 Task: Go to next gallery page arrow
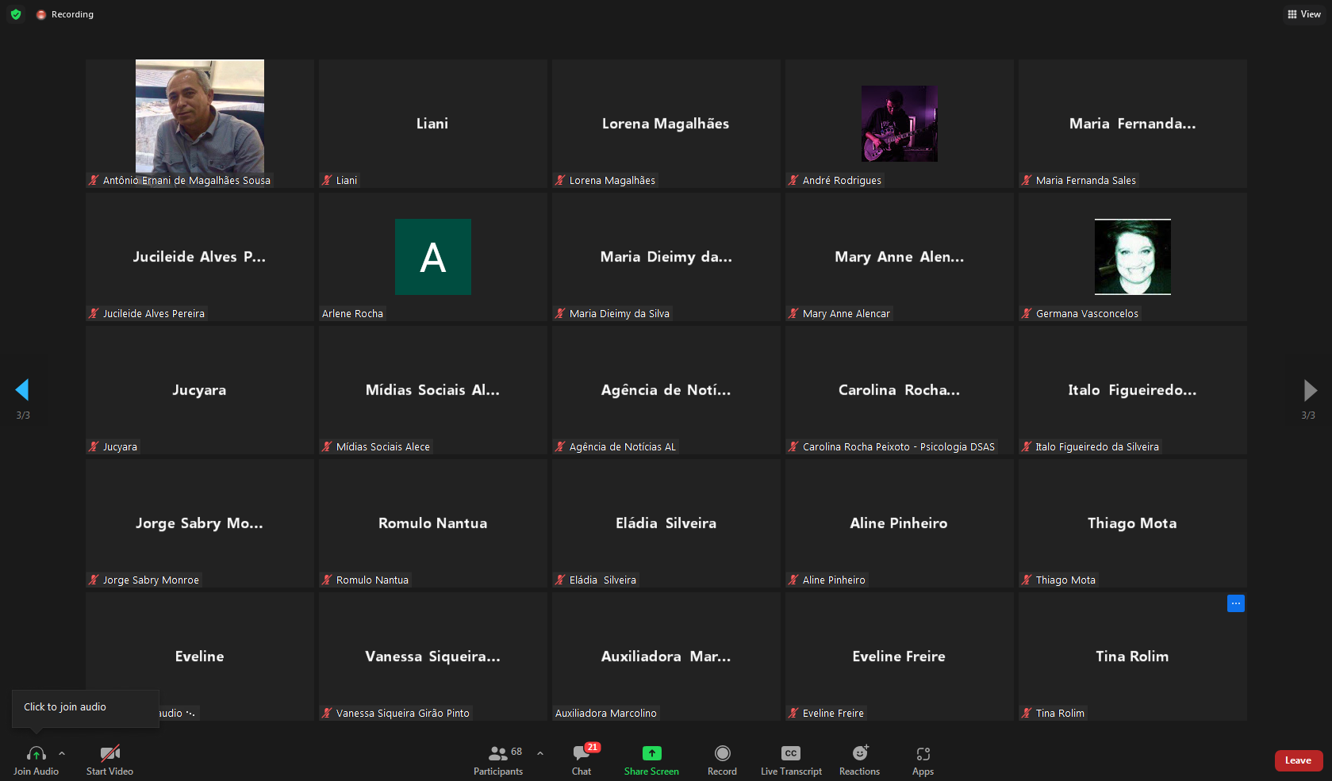[x=1310, y=389]
